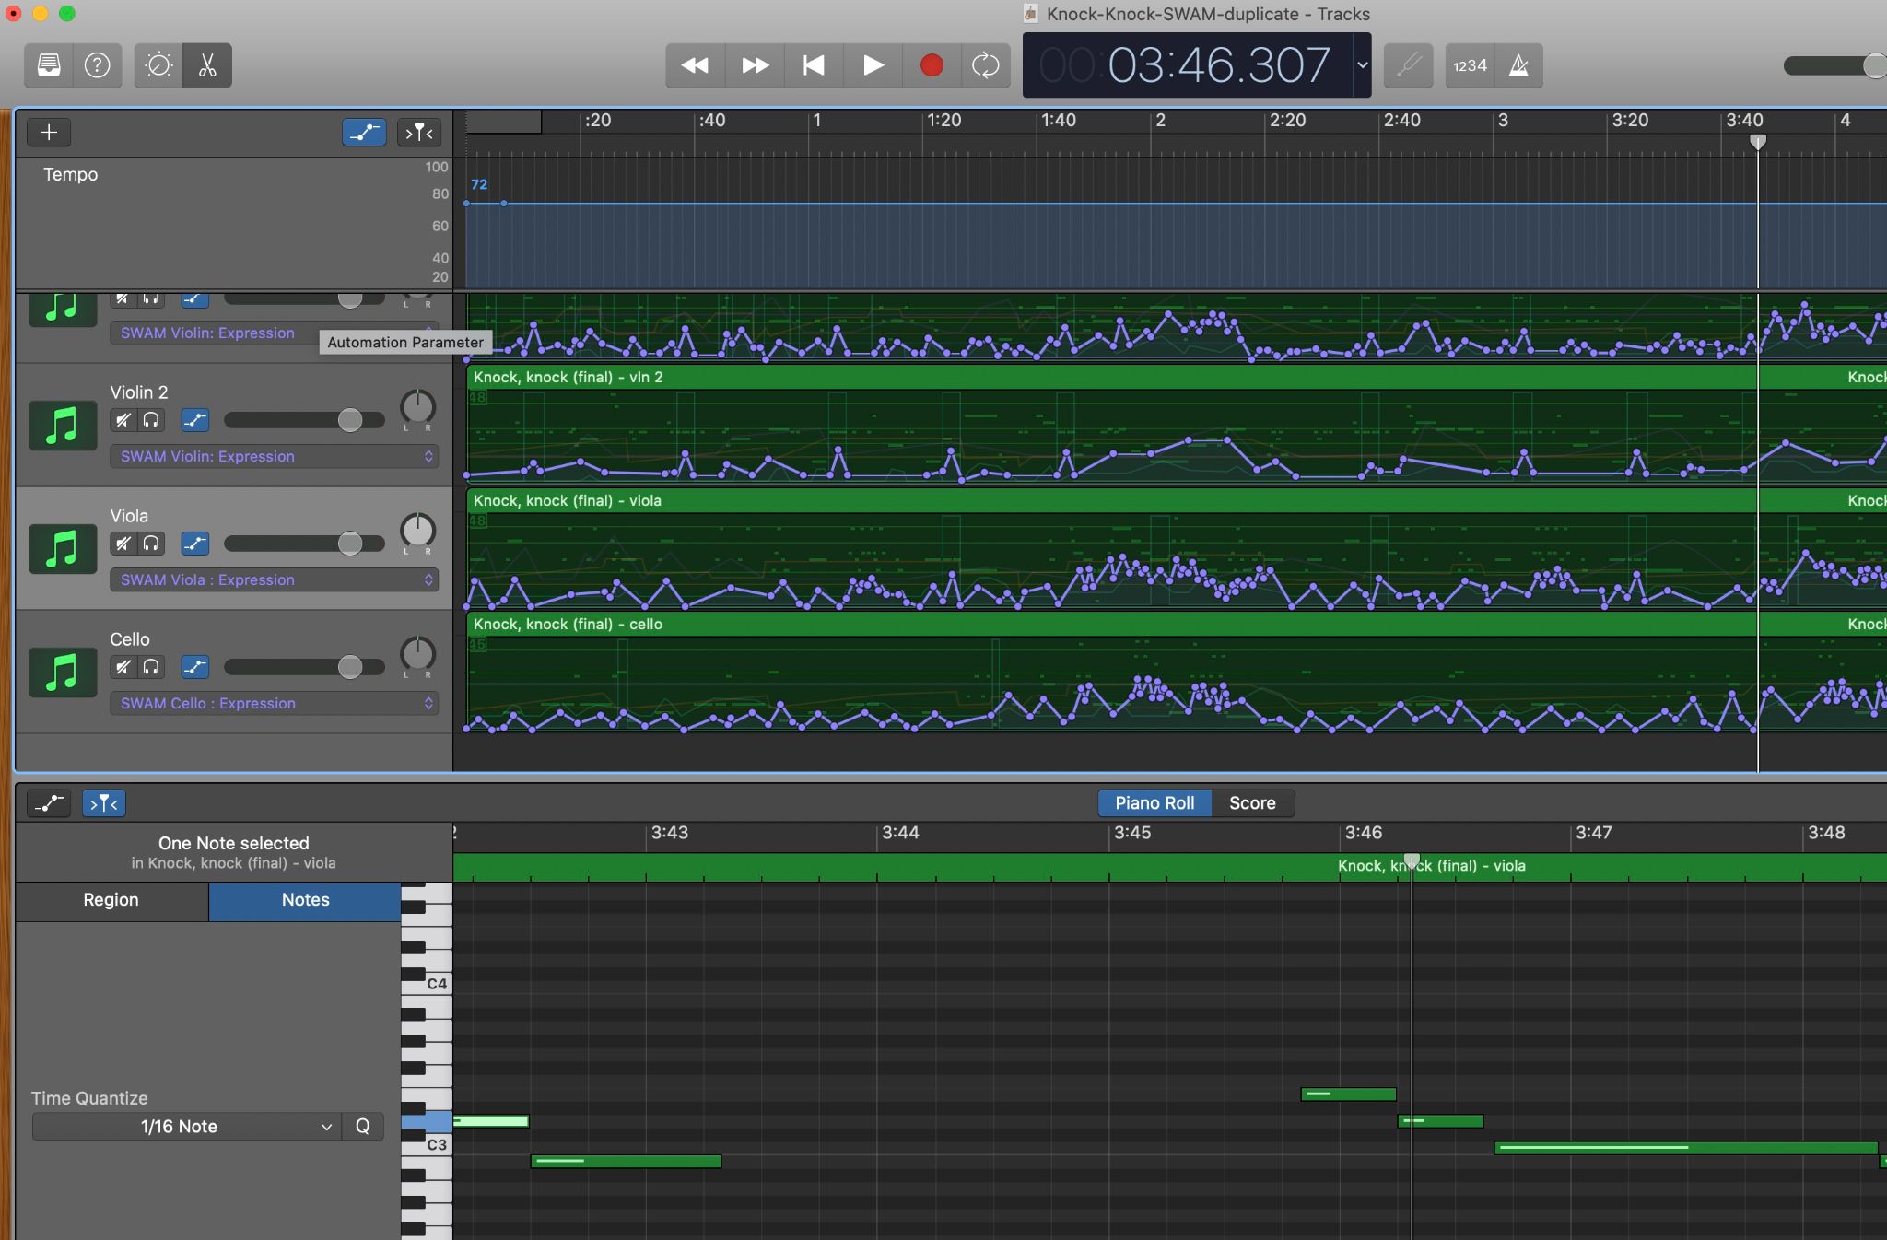Expand SWAM Cello Expression parameter menu

coord(274,703)
